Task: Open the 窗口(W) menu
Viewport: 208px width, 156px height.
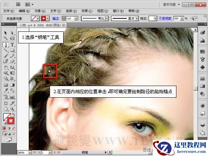Action: point(118,11)
